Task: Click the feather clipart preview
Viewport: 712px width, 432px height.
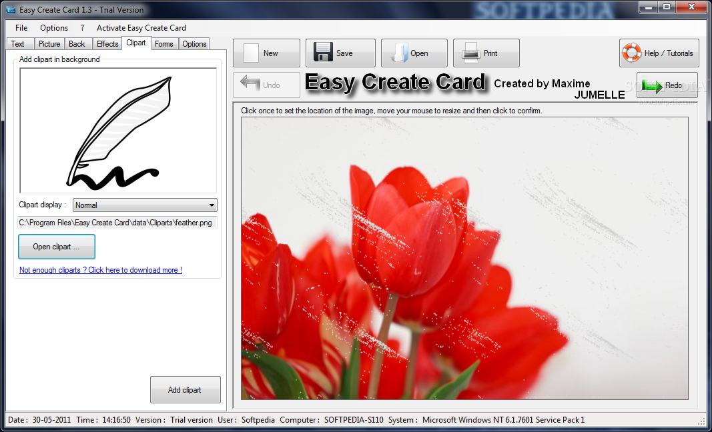Action: tap(118, 131)
